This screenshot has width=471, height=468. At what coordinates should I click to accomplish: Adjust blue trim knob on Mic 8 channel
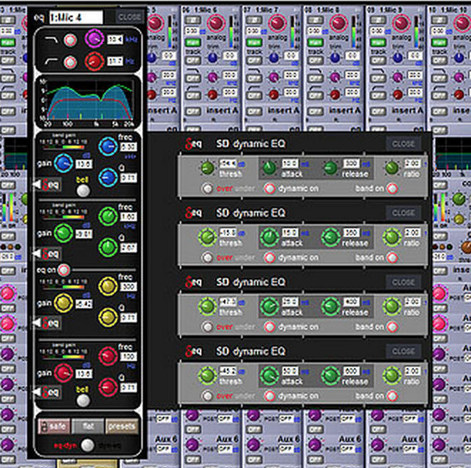(335, 57)
